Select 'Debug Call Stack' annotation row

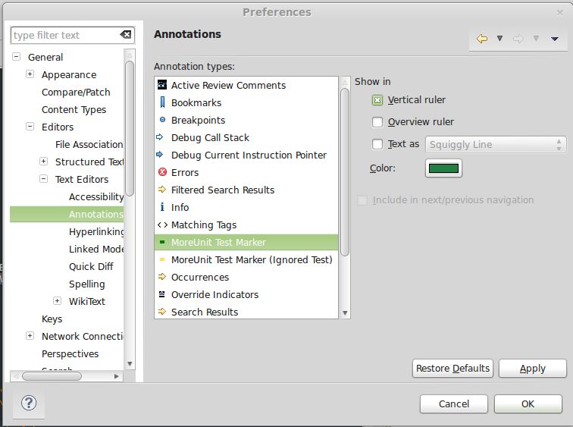pyautogui.click(x=246, y=137)
